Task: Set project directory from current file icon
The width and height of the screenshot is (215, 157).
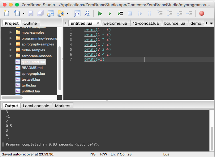Action: [x=50, y=13]
